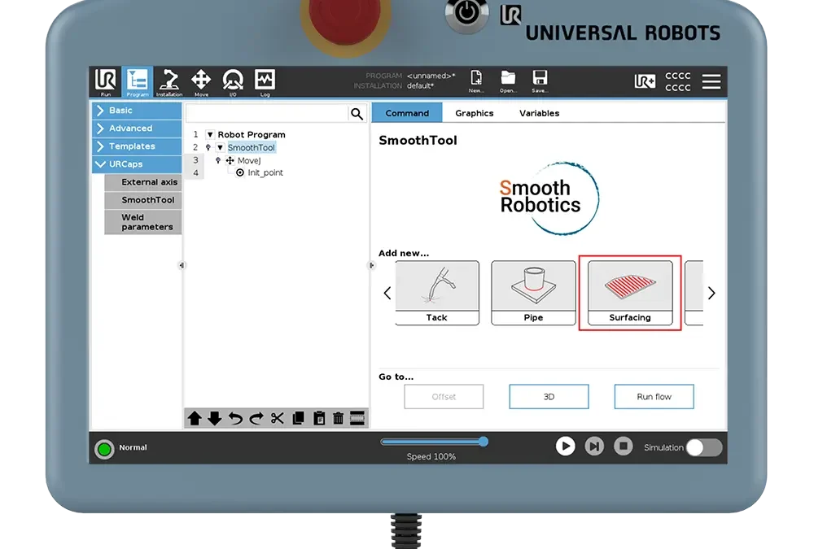Open the hamburger menu
Viewport: 814px width, 549px height.
(x=711, y=81)
